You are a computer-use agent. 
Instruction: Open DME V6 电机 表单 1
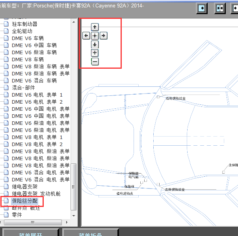pyautogui.click(x=37, y=95)
